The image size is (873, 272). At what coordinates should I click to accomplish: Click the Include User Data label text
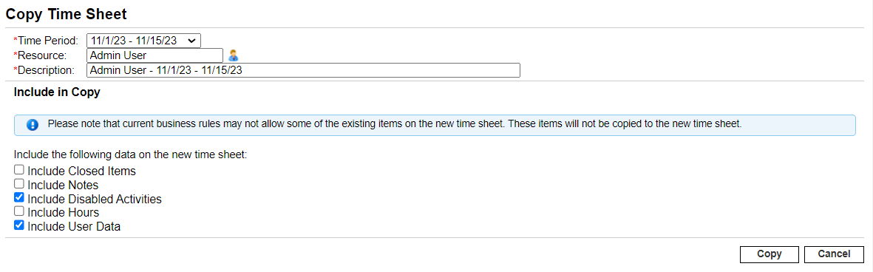pyautogui.click(x=74, y=226)
